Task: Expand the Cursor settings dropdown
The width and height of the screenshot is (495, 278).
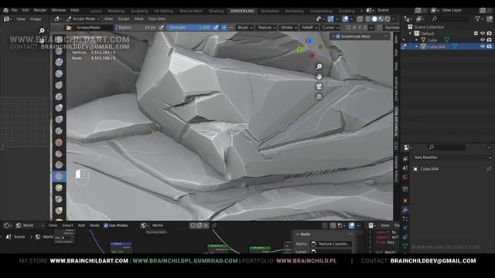Action: tap(330, 28)
